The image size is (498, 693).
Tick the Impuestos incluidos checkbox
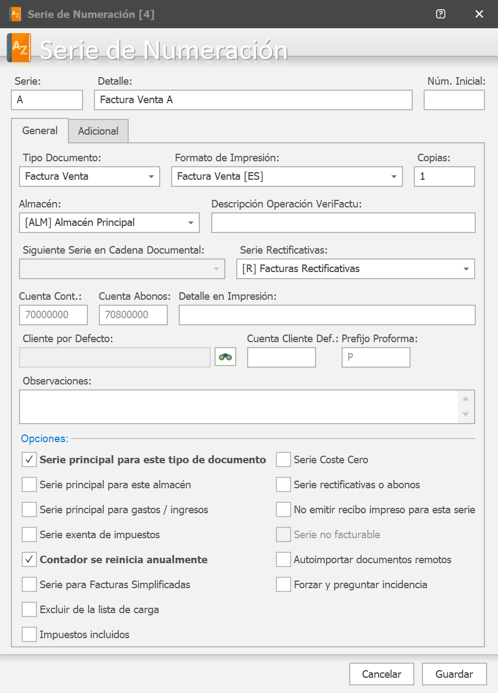29,634
